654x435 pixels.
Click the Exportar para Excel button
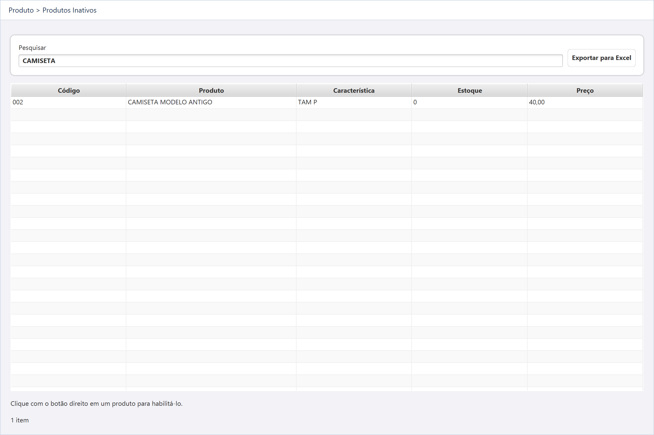601,58
